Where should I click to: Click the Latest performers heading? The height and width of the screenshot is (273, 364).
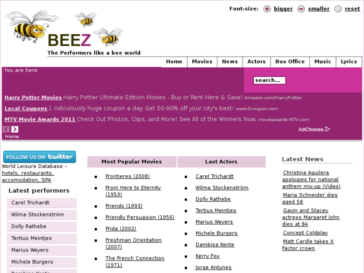click(39, 190)
